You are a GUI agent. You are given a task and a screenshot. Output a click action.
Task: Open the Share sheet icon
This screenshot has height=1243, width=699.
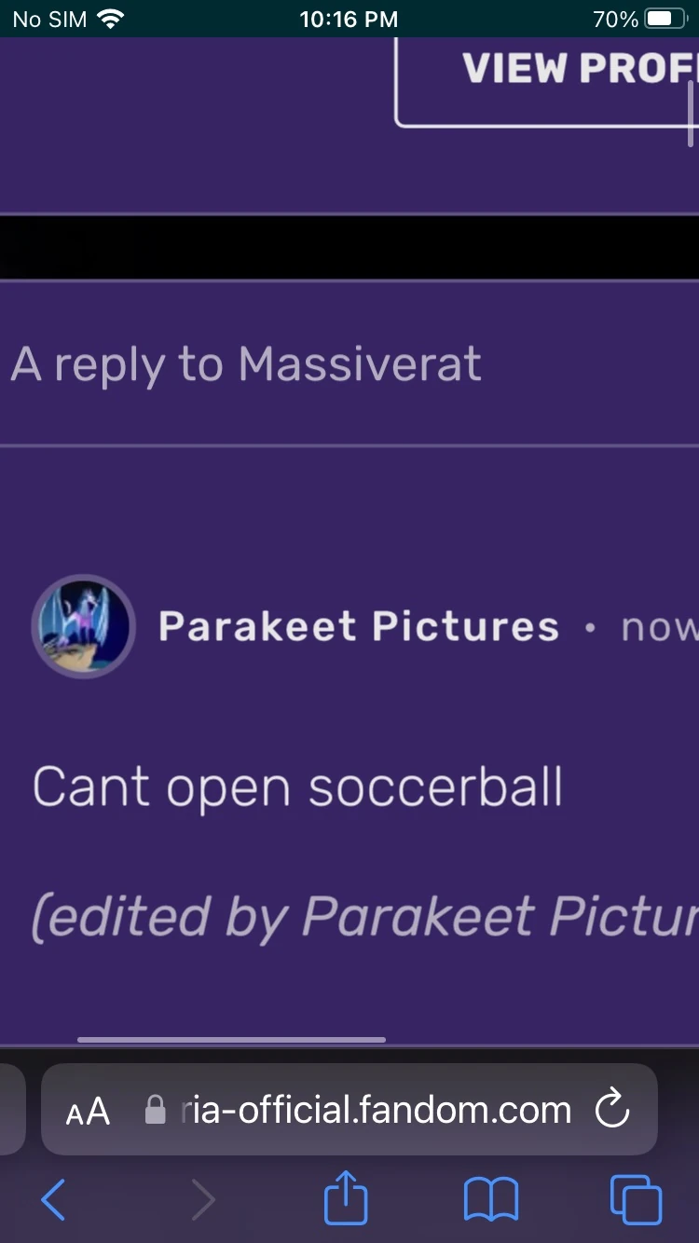[346, 1196]
